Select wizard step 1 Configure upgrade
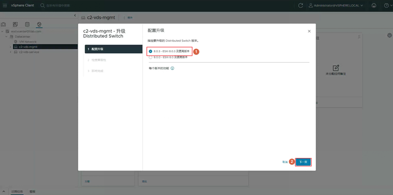Viewport: 393px width, 195px height. (114, 49)
